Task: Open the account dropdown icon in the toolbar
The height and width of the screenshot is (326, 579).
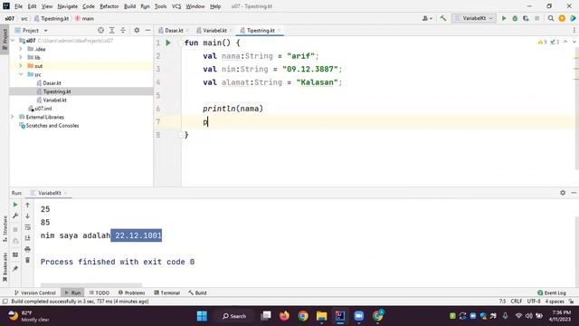Action: (x=427, y=18)
